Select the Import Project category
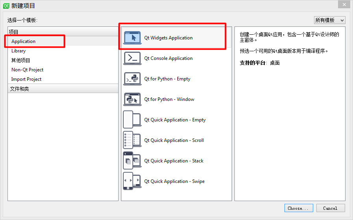 coord(63,79)
